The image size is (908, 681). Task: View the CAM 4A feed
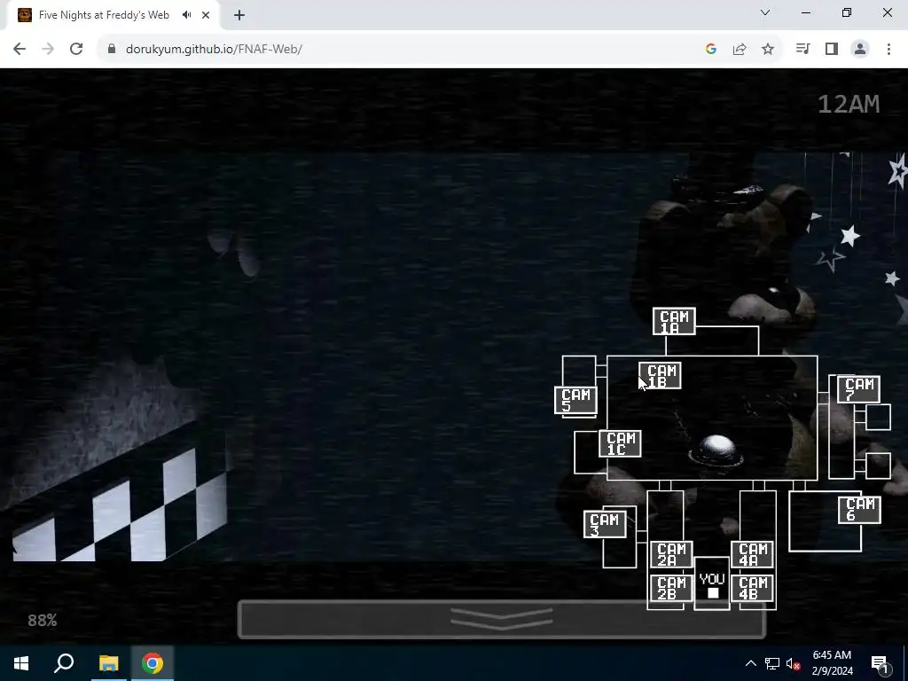(752, 555)
